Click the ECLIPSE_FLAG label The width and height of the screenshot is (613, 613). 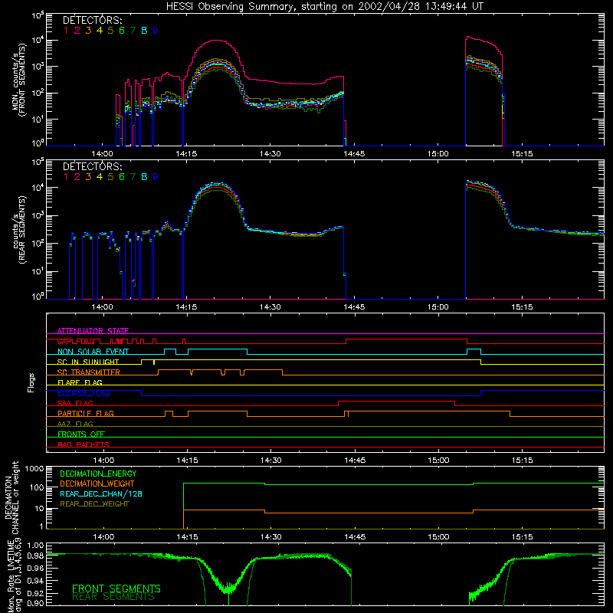point(84,393)
